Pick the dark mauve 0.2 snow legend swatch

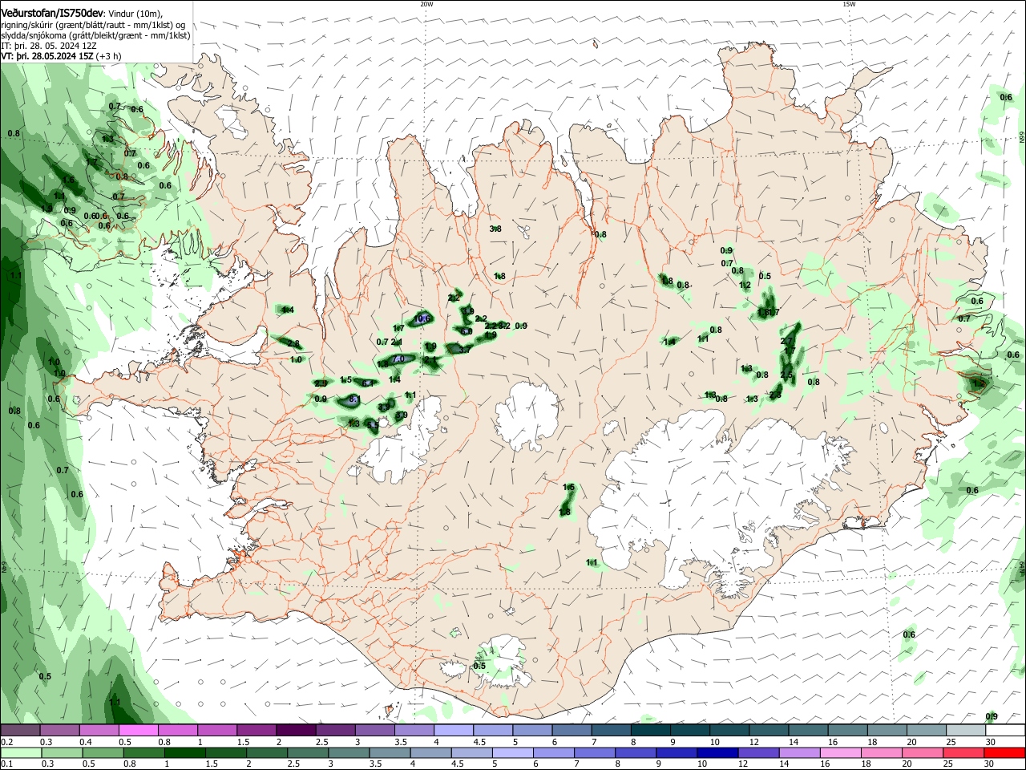(20, 731)
